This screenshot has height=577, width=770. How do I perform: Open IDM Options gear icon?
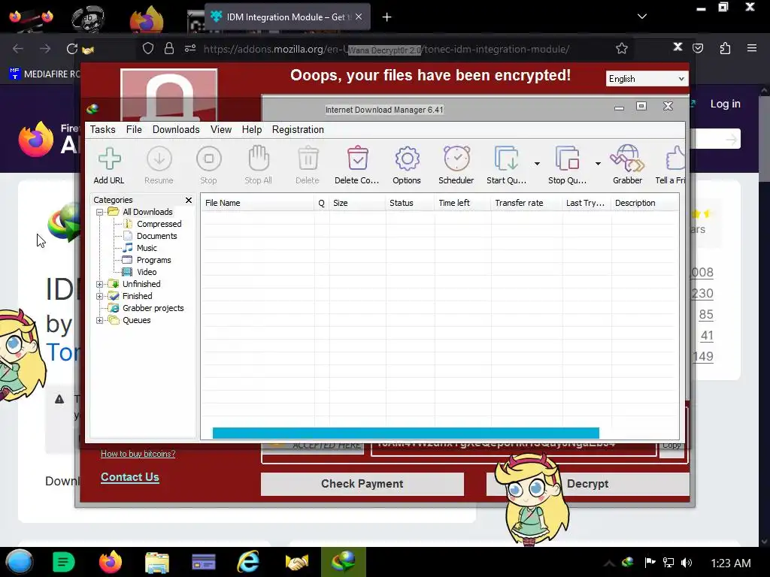tap(407, 159)
